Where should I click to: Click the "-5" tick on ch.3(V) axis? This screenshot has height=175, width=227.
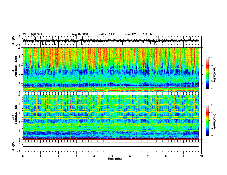pyautogui.click(x=19, y=151)
